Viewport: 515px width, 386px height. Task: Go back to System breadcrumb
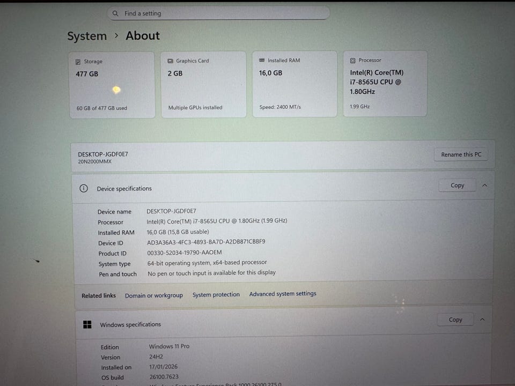87,36
